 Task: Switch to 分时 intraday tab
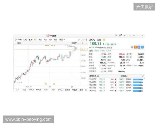(x=25, y=40)
